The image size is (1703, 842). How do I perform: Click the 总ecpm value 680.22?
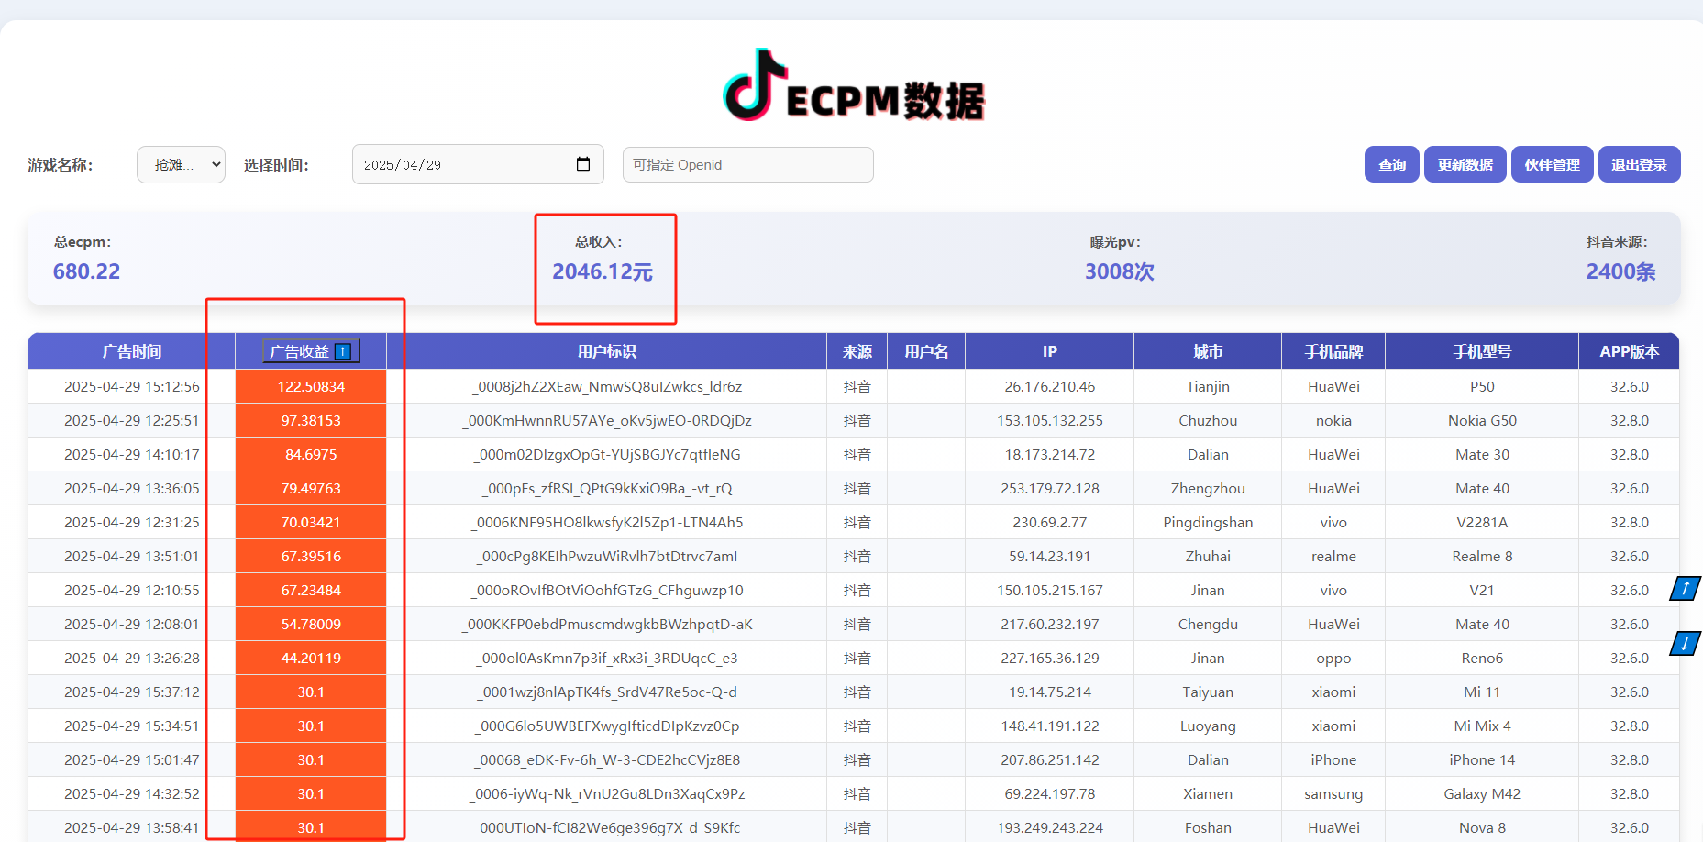[x=85, y=271]
